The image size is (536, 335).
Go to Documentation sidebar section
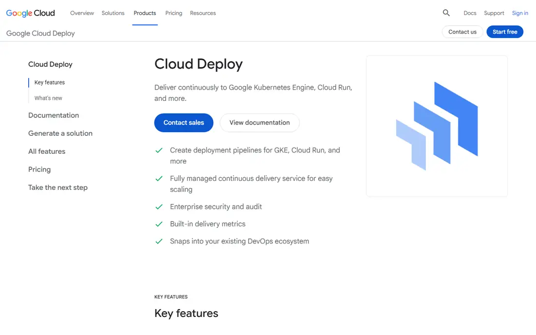(x=54, y=115)
